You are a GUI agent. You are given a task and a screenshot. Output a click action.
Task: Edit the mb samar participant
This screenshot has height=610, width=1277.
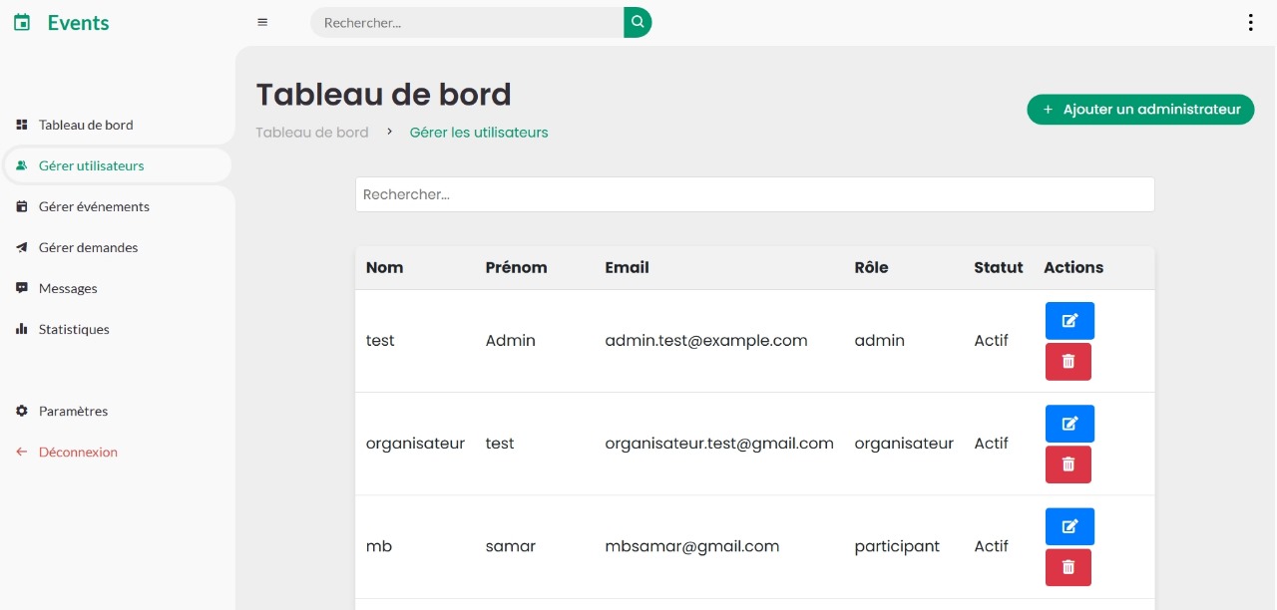click(x=1069, y=526)
